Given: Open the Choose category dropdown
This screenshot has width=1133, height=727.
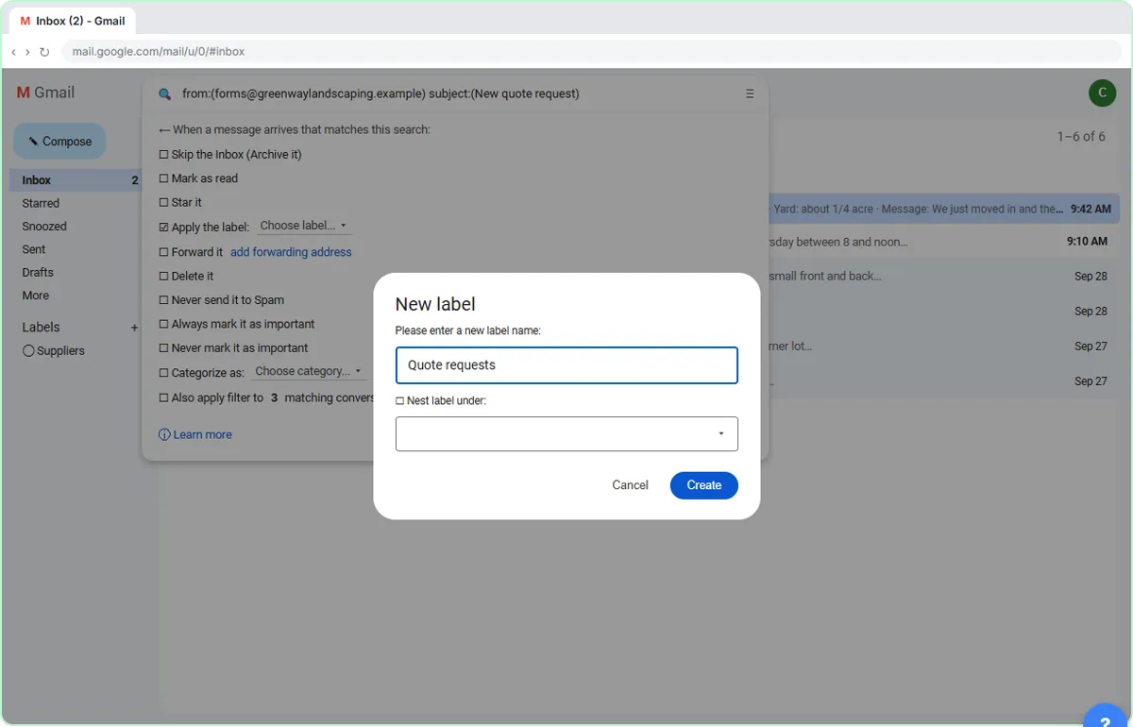Looking at the screenshot, I should pos(309,371).
